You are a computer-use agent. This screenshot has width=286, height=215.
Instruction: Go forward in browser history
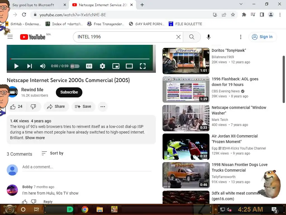pos(15,15)
